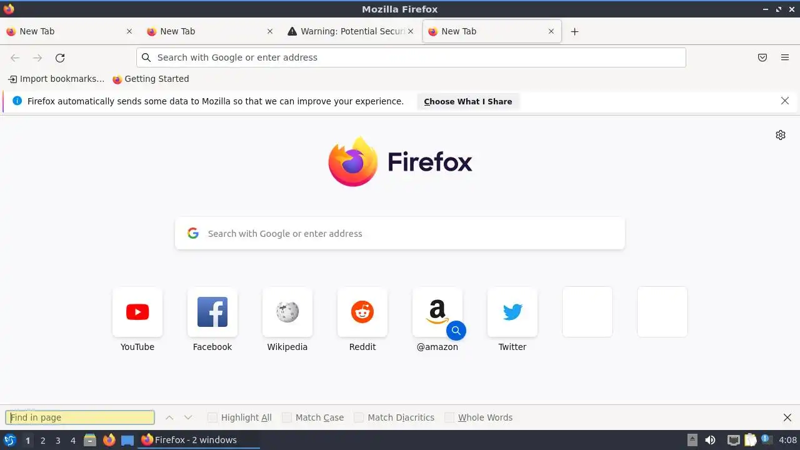Image resolution: width=800 pixels, height=450 pixels.
Task: Click the network tray icon
Action: (734, 440)
